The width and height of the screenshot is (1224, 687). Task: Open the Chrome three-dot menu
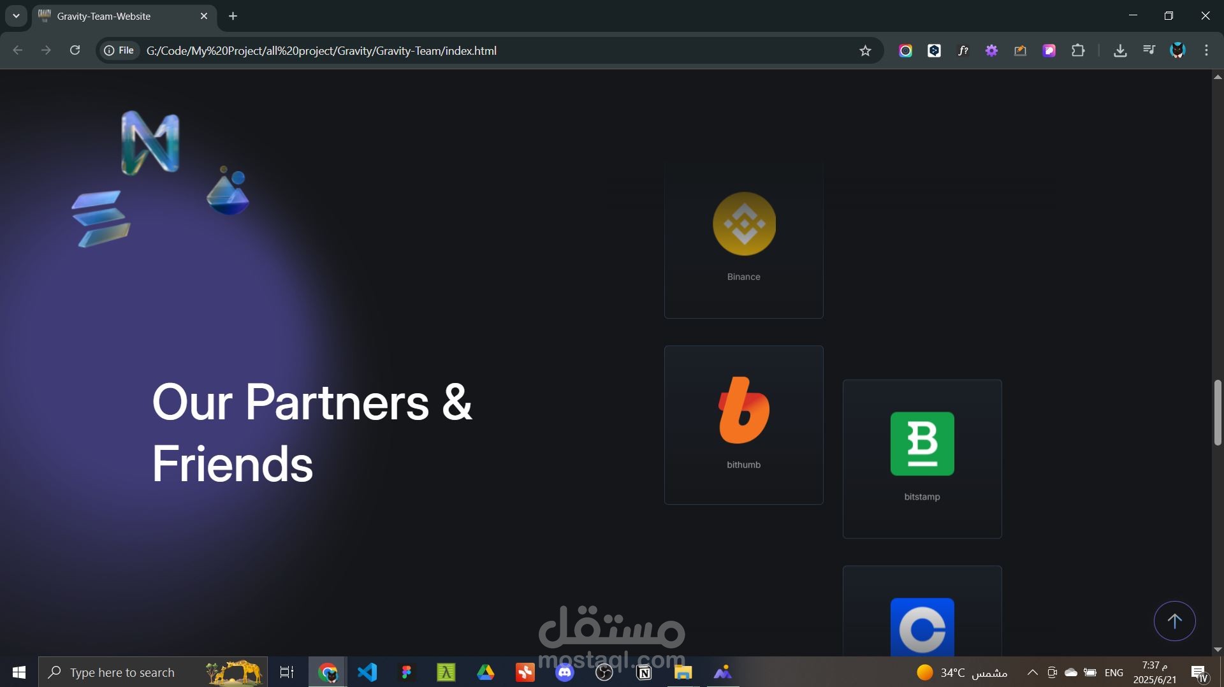[1206, 50]
